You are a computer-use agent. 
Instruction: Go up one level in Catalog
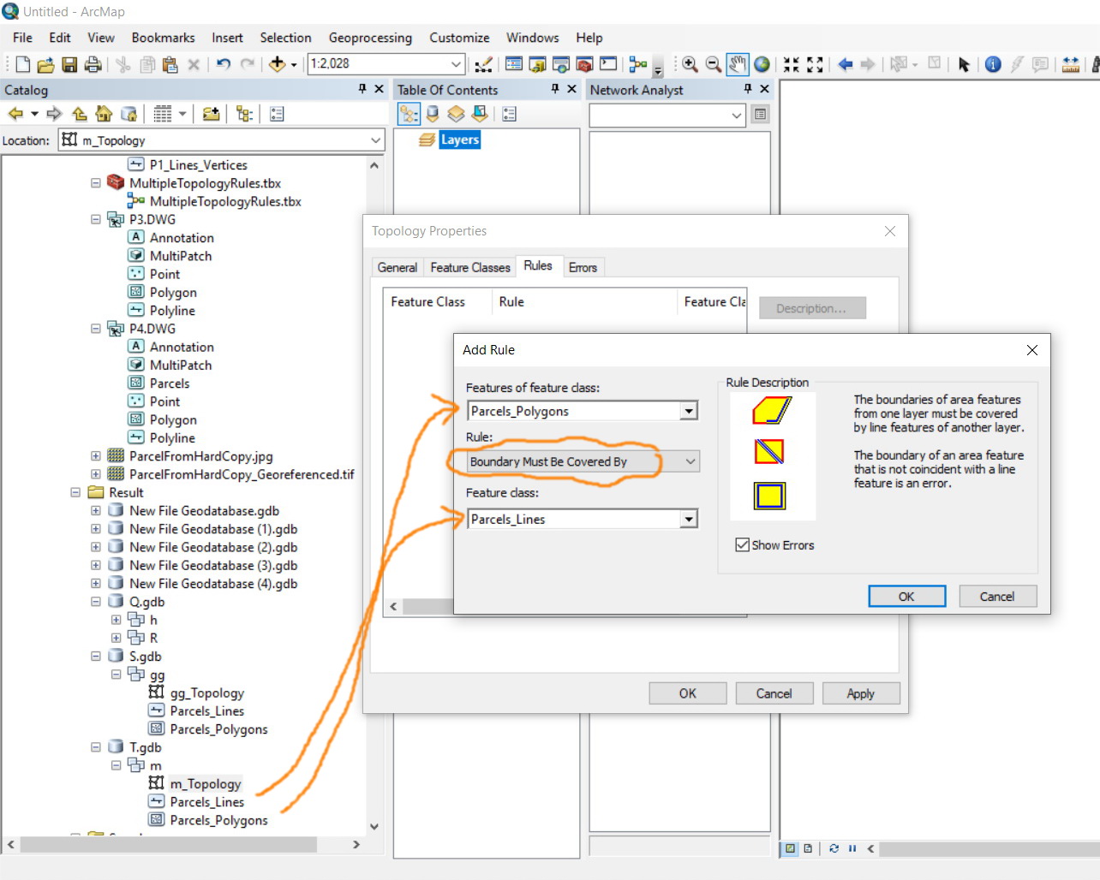tap(80, 114)
